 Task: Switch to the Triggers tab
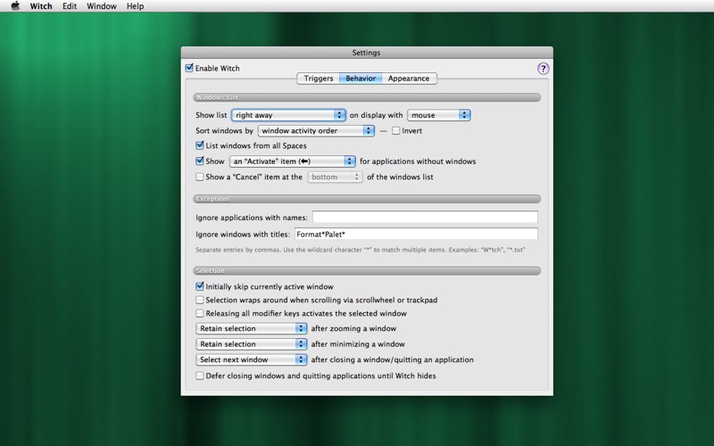click(319, 78)
